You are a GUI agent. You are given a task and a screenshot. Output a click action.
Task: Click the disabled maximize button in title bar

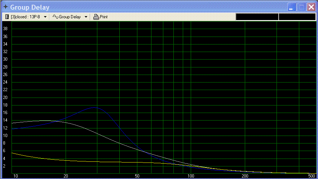click(x=301, y=7)
